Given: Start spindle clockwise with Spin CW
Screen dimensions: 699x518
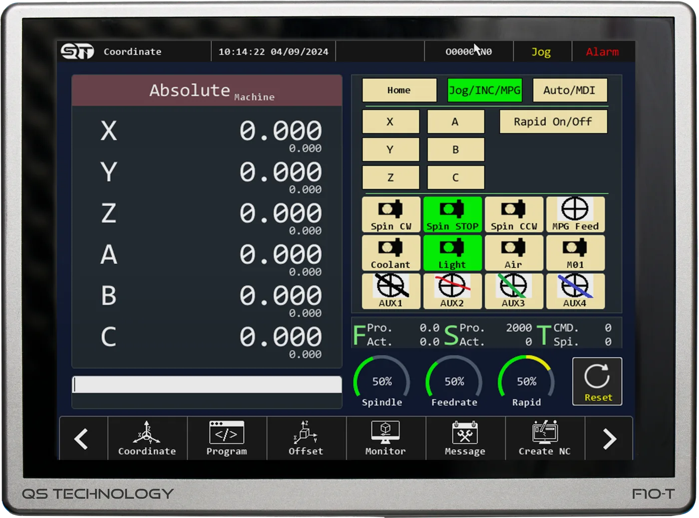Looking at the screenshot, I should coord(391,215).
